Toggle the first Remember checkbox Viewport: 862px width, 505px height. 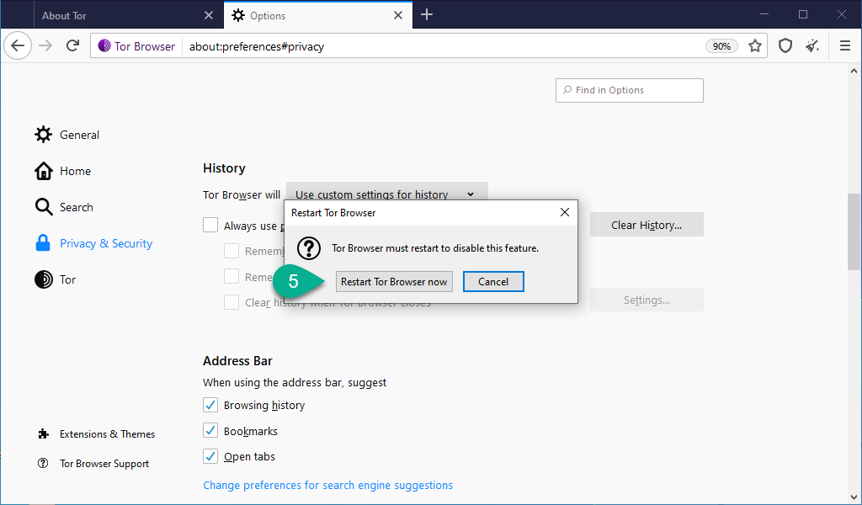point(231,251)
